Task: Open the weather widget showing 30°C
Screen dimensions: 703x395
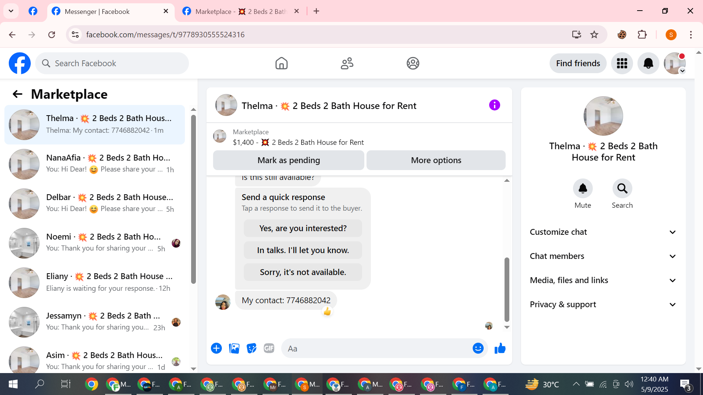Action: coord(542,384)
